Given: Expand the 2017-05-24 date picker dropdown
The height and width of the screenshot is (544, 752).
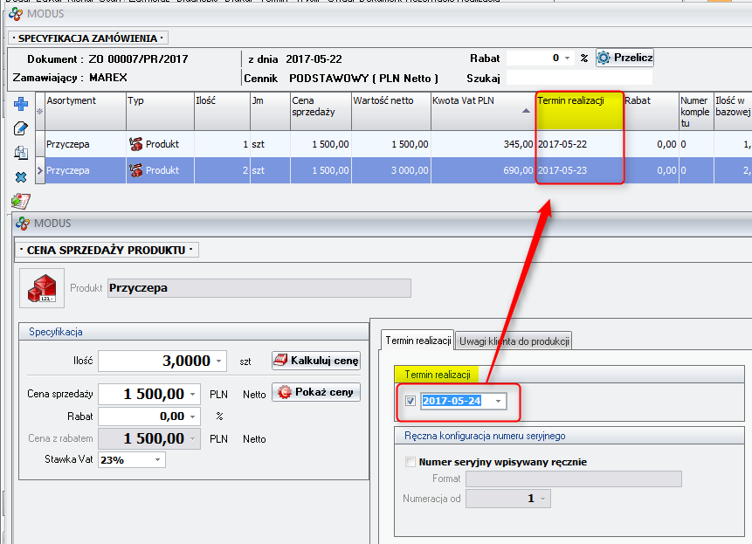Looking at the screenshot, I should [x=498, y=401].
